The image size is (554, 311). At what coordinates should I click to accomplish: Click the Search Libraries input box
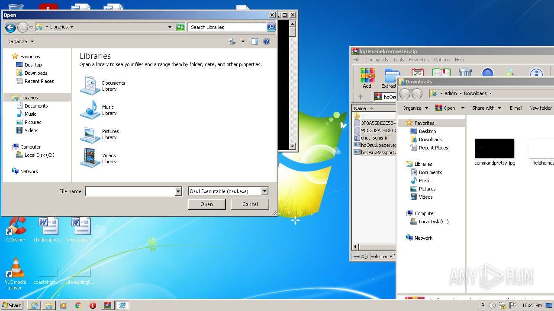227,27
